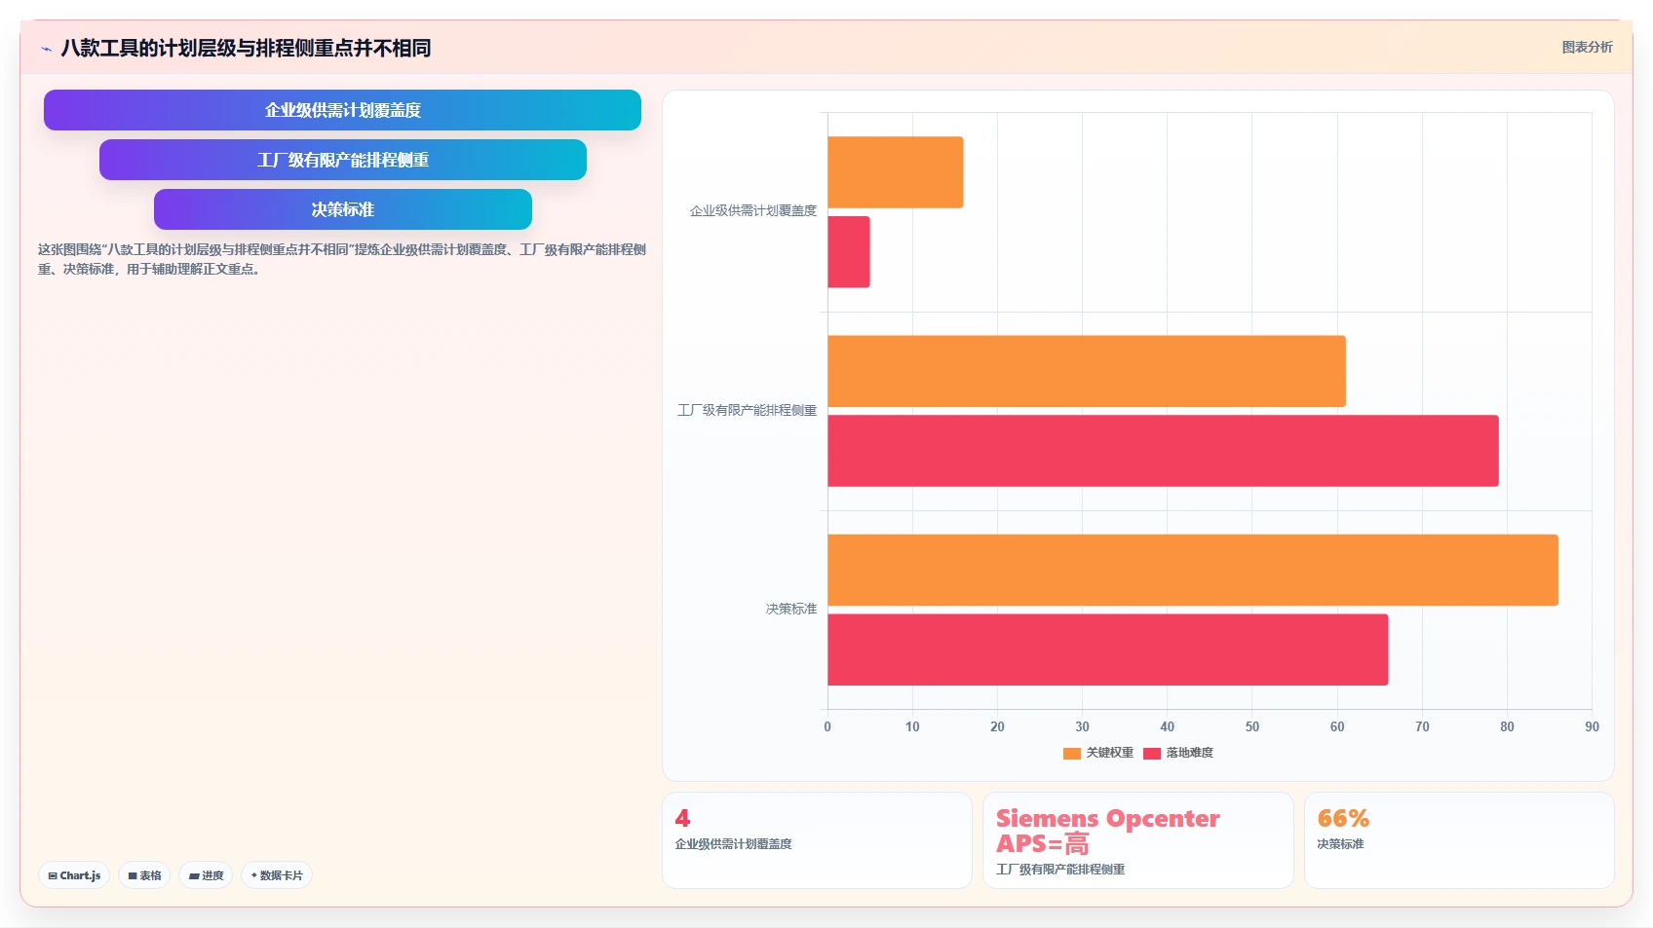Image resolution: width=1653 pixels, height=928 pixels.
Task: Click the red 落地难度 bar for 企业级供需计划覆盖度
Action: (x=849, y=252)
